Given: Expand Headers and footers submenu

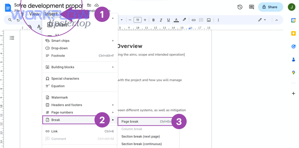Looking at the screenshot, I should (x=80, y=105).
